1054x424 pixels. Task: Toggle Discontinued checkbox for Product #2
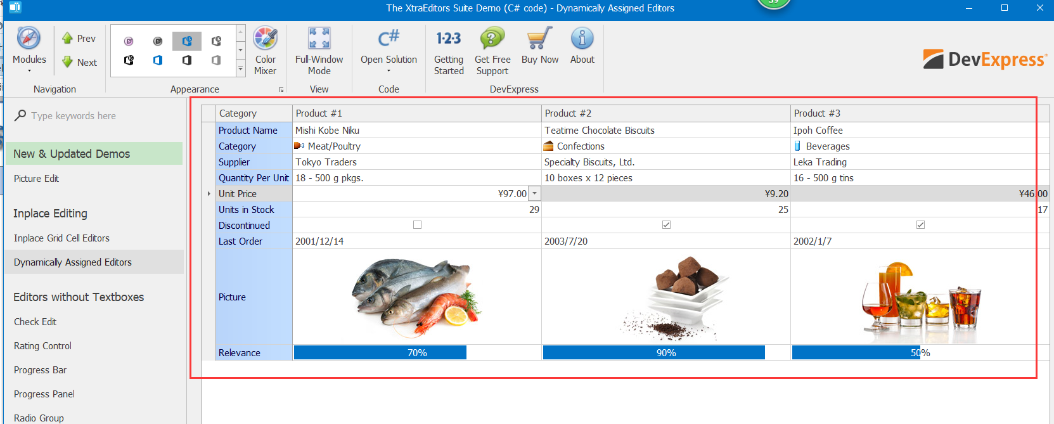point(666,225)
